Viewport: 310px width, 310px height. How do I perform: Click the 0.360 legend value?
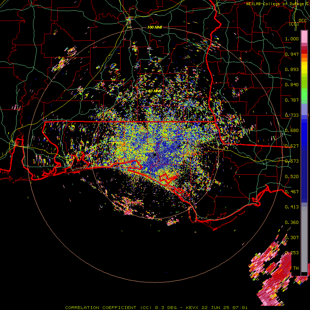292,223
